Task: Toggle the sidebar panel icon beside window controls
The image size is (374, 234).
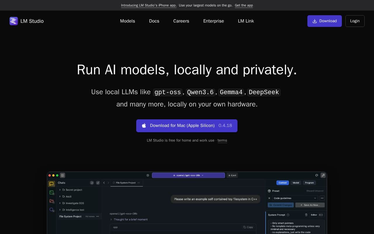Action: tap(63, 175)
